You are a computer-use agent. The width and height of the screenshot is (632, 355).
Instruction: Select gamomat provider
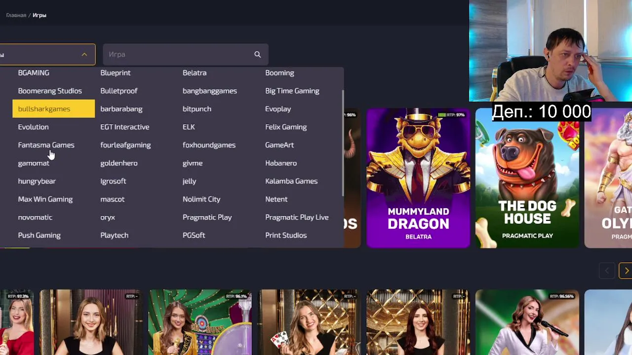[34, 163]
